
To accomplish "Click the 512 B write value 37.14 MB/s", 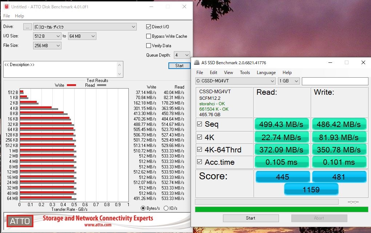I will 146,92.
